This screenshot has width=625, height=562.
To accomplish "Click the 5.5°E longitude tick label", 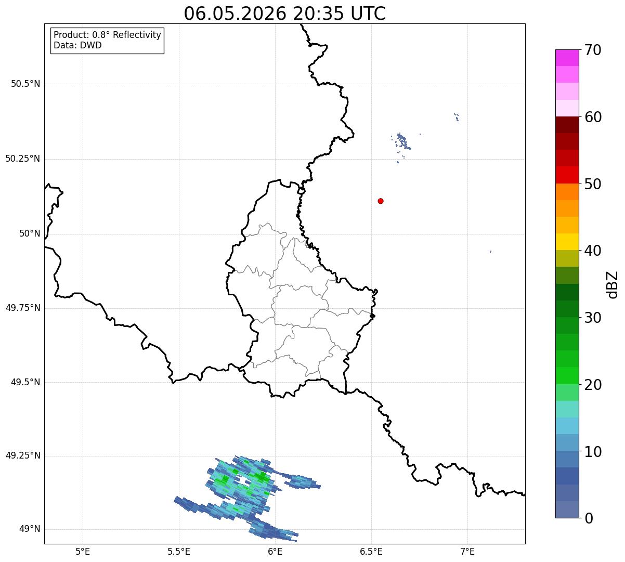I will (179, 551).
